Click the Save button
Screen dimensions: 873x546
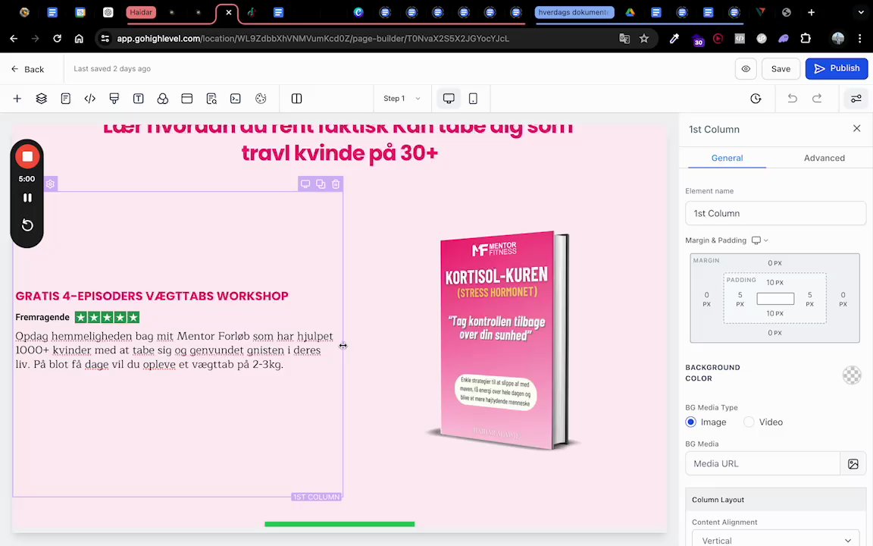(781, 68)
